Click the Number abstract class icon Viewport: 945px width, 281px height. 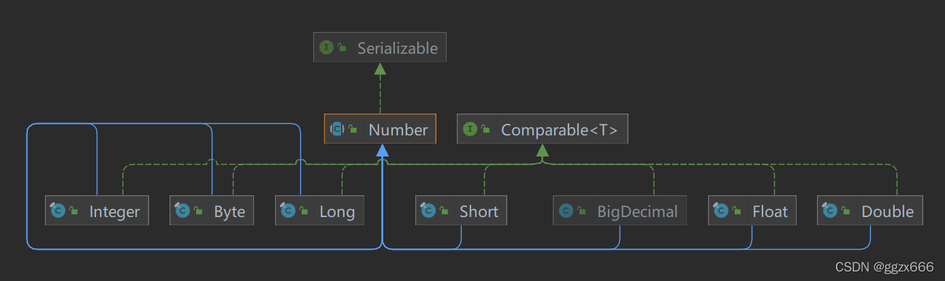pyautogui.click(x=337, y=129)
